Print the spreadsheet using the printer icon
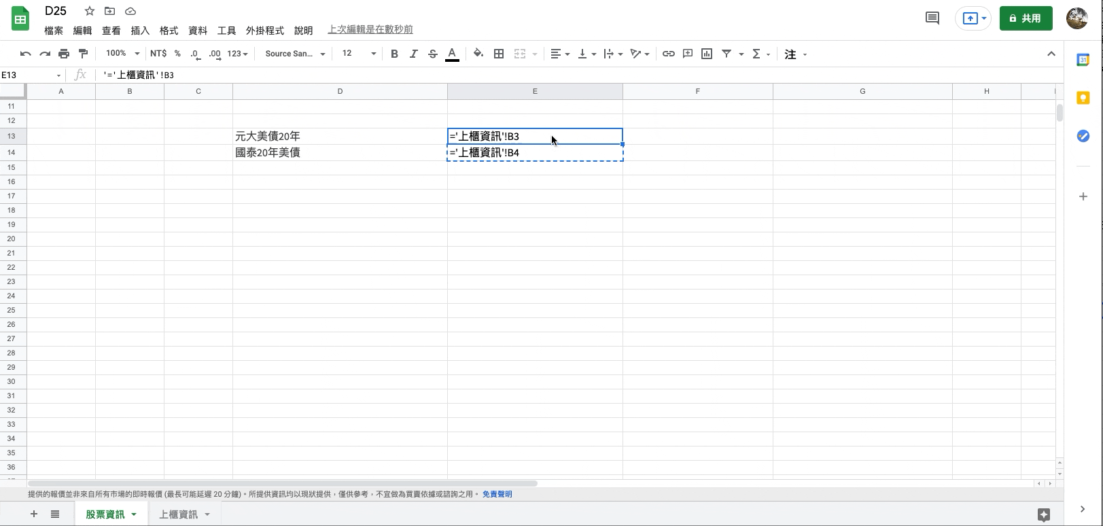The height and width of the screenshot is (526, 1103). click(x=64, y=54)
